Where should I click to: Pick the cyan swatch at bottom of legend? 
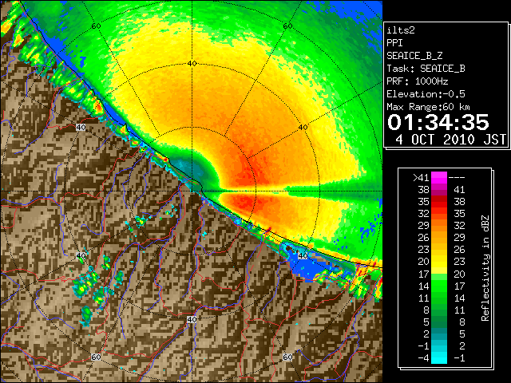439,358
